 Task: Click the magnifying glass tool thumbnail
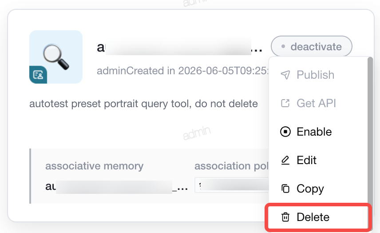56,57
